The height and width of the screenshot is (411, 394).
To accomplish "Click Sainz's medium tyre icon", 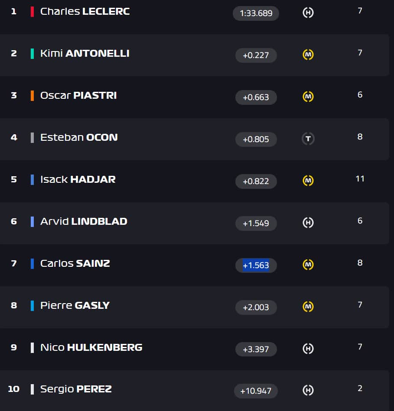I will [308, 265].
